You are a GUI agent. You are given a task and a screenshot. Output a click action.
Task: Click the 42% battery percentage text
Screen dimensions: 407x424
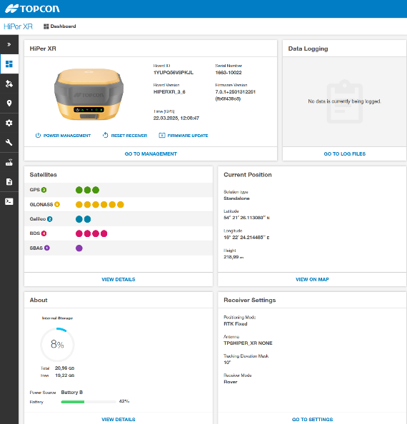(x=124, y=401)
